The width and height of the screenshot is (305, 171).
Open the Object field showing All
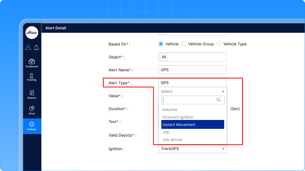tap(193, 57)
